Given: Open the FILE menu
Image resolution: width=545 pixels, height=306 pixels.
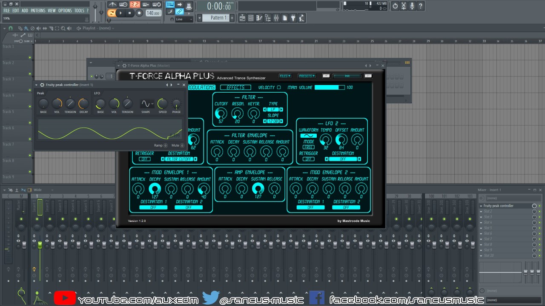Looking at the screenshot, I should point(6,11).
